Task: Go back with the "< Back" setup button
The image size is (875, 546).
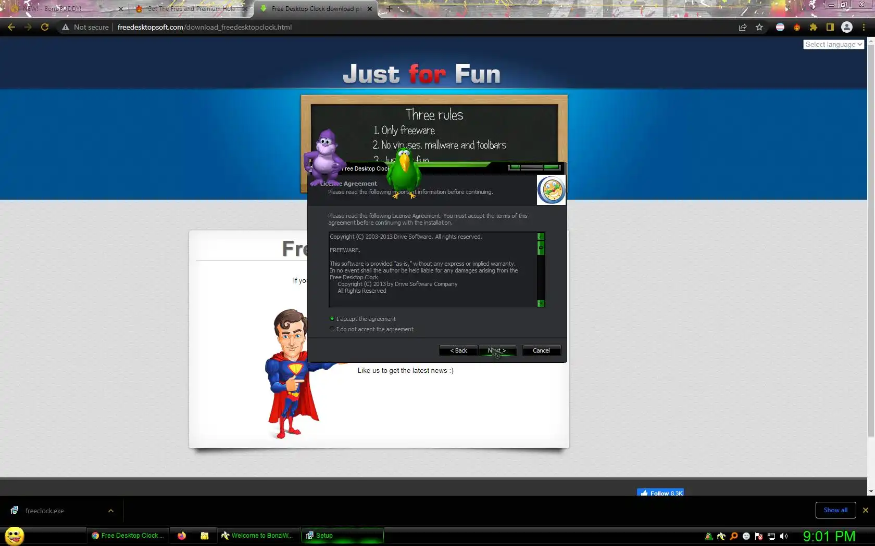Action: point(458,350)
